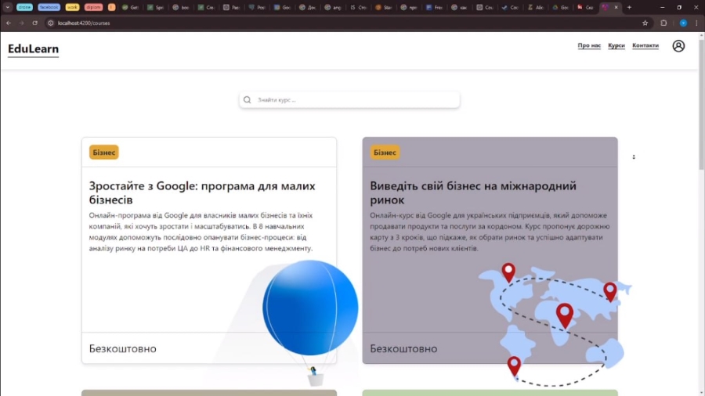Click 'Безкоштовно' on the international market card
Screen dimensions: 705x396
point(403,348)
